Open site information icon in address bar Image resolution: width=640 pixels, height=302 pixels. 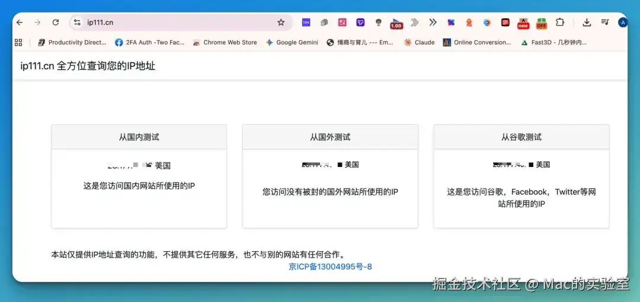[x=77, y=23]
